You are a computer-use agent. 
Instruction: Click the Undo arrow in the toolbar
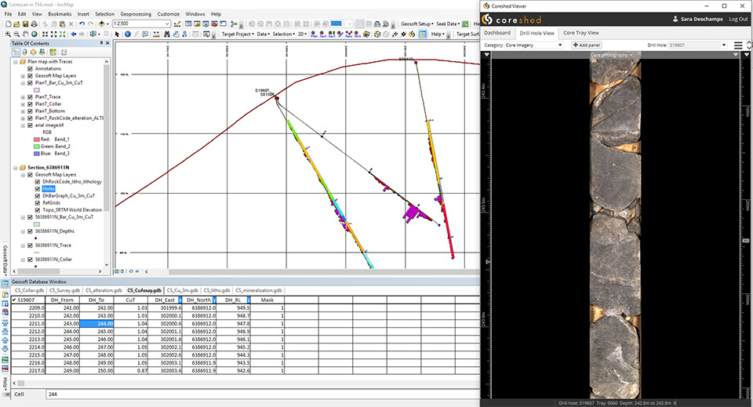click(81, 24)
